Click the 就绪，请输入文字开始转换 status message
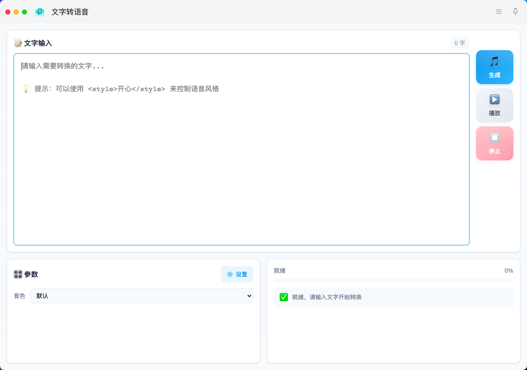Viewport: 527px width, 370px height. pos(326,297)
